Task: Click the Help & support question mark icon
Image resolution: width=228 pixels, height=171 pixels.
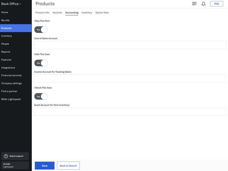Action: coord(6,156)
